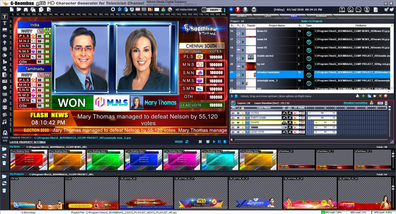Click the SCAN icon in the top-right toolbar
The height and width of the screenshot is (214, 396).
tap(358, 9)
